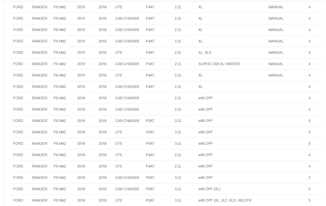Select the 'SUPER CAB XL HIRIDER' cell

pyautogui.click(x=219, y=64)
